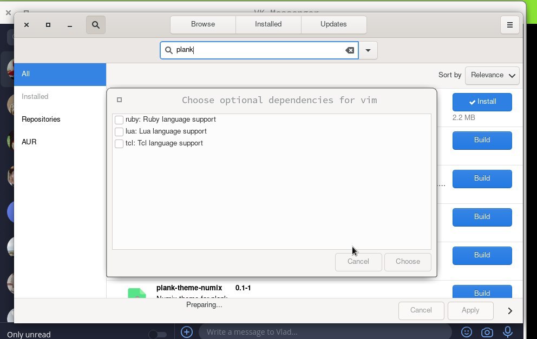Click plank-theme-numix package name
The height and width of the screenshot is (339, 537).
click(x=189, y=288)
